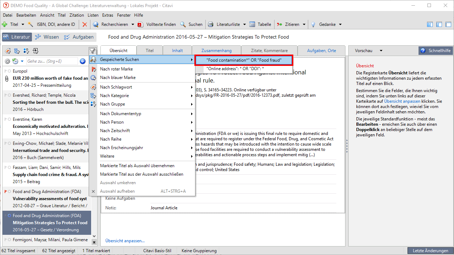The height and width of the screenshot is (255, 454).
Task: Click the recently viewed clock icon
Action: pyautogui.click(x=15, y=61)
